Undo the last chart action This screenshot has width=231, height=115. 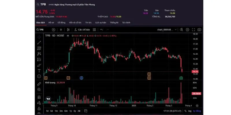tap(102, 30)
